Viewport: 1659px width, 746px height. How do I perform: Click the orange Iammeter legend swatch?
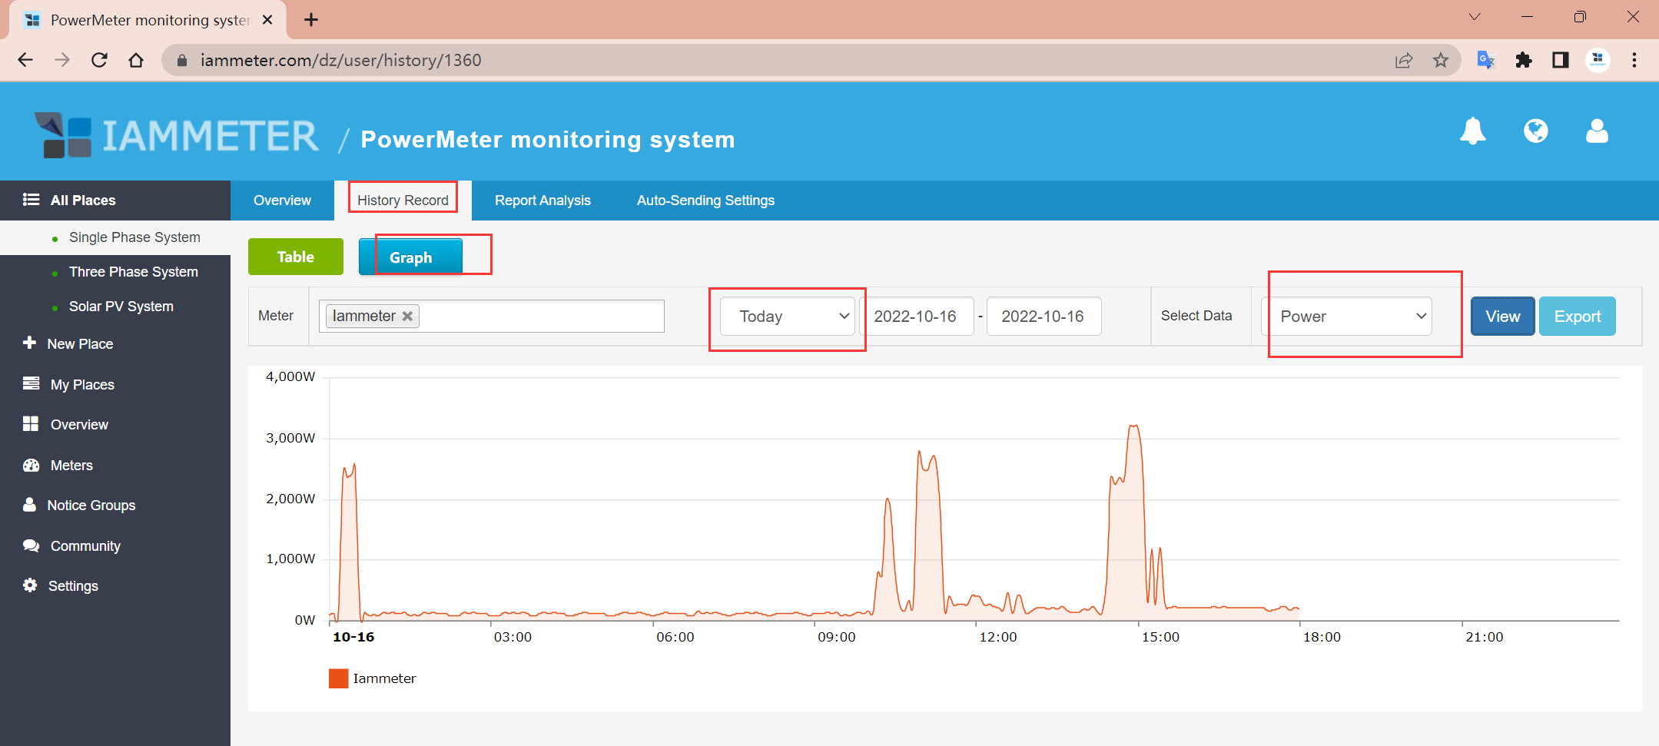pos(338,678)
